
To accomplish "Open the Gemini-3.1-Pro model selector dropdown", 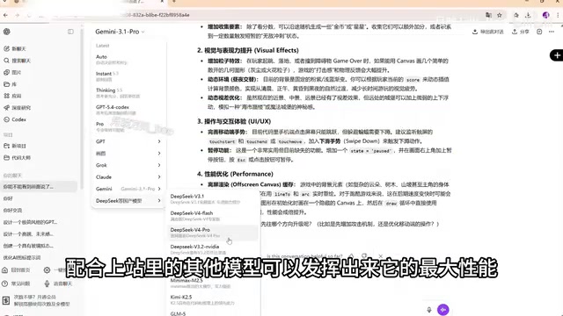I will pyautogui.click(x=120, y=32).
